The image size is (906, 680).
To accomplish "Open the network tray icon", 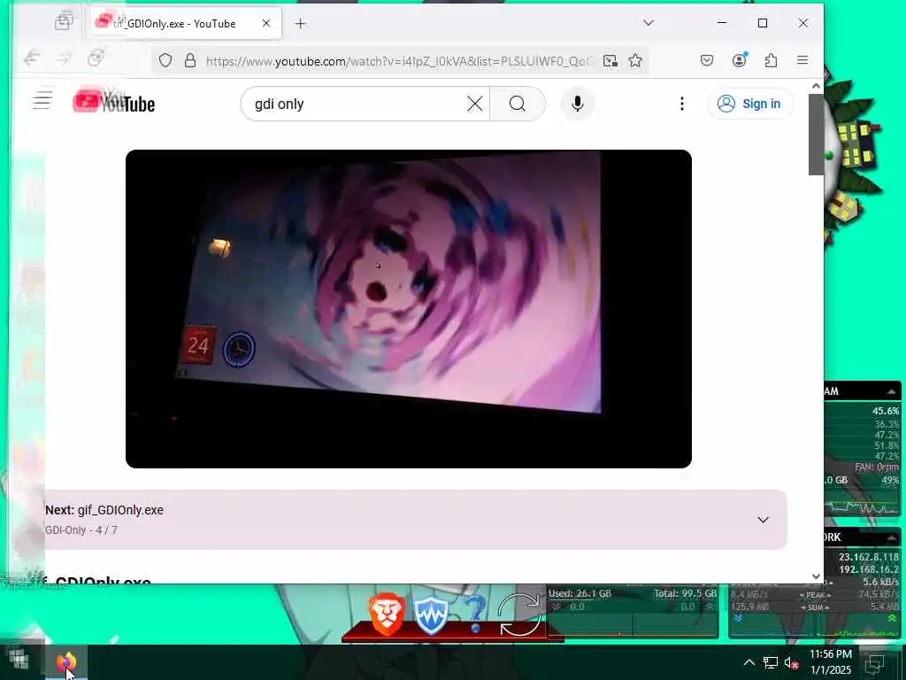I will 771,662.
